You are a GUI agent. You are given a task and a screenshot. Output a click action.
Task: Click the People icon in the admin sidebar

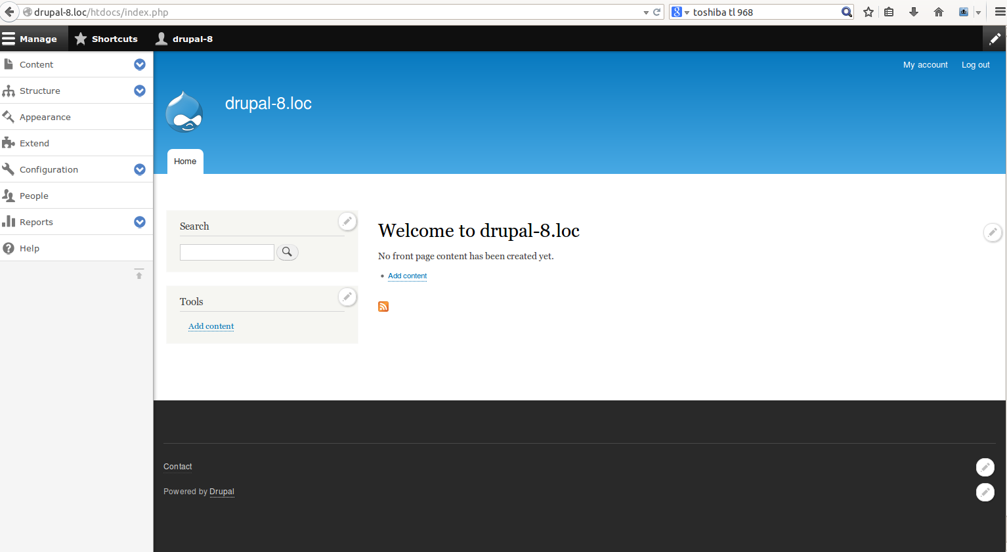[x=9, y=195]
